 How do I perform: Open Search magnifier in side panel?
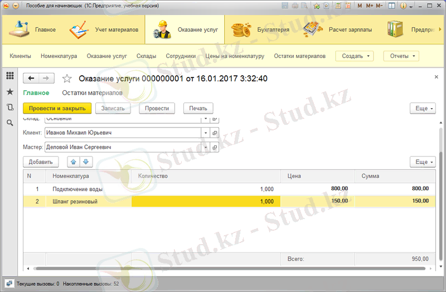pyautogui.click(x=10, y=123)
